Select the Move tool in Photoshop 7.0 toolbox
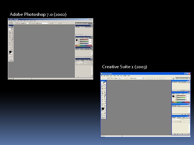194x145 pixels. click(x=12, y=29)
